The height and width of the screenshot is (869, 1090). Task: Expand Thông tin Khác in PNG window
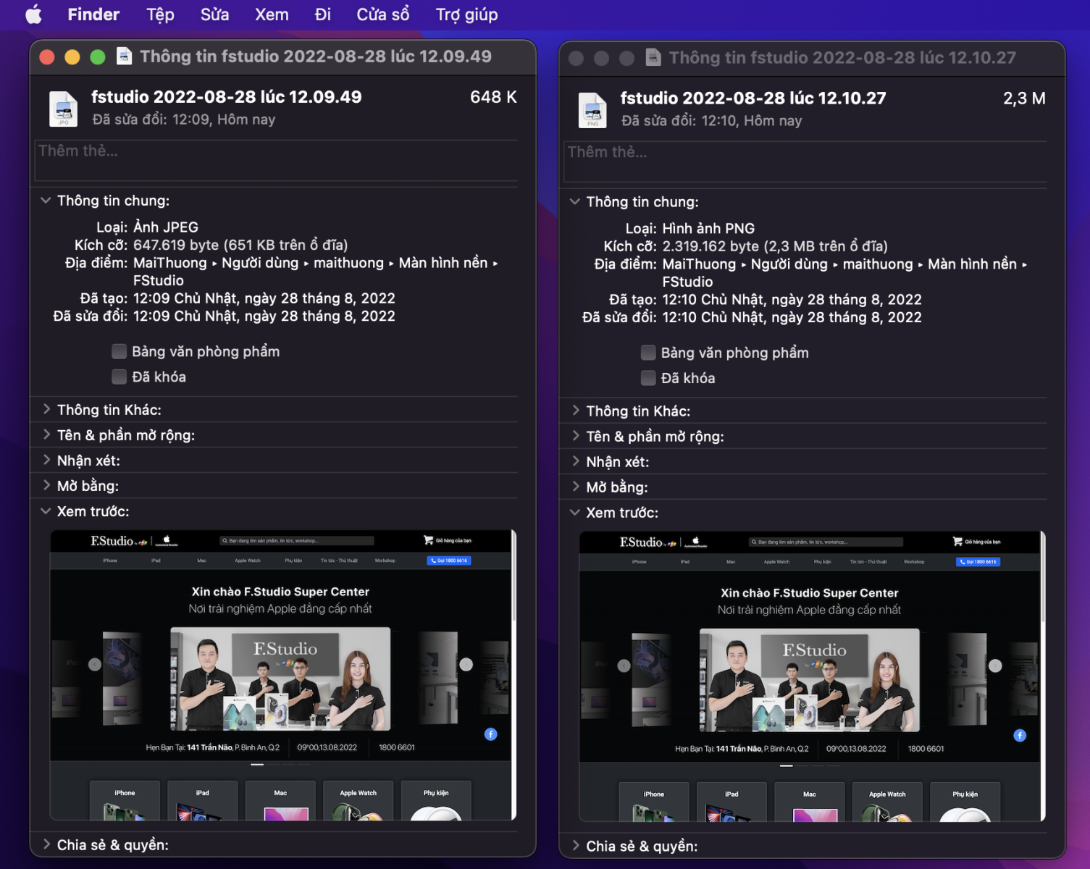click(x=576, y=411)
